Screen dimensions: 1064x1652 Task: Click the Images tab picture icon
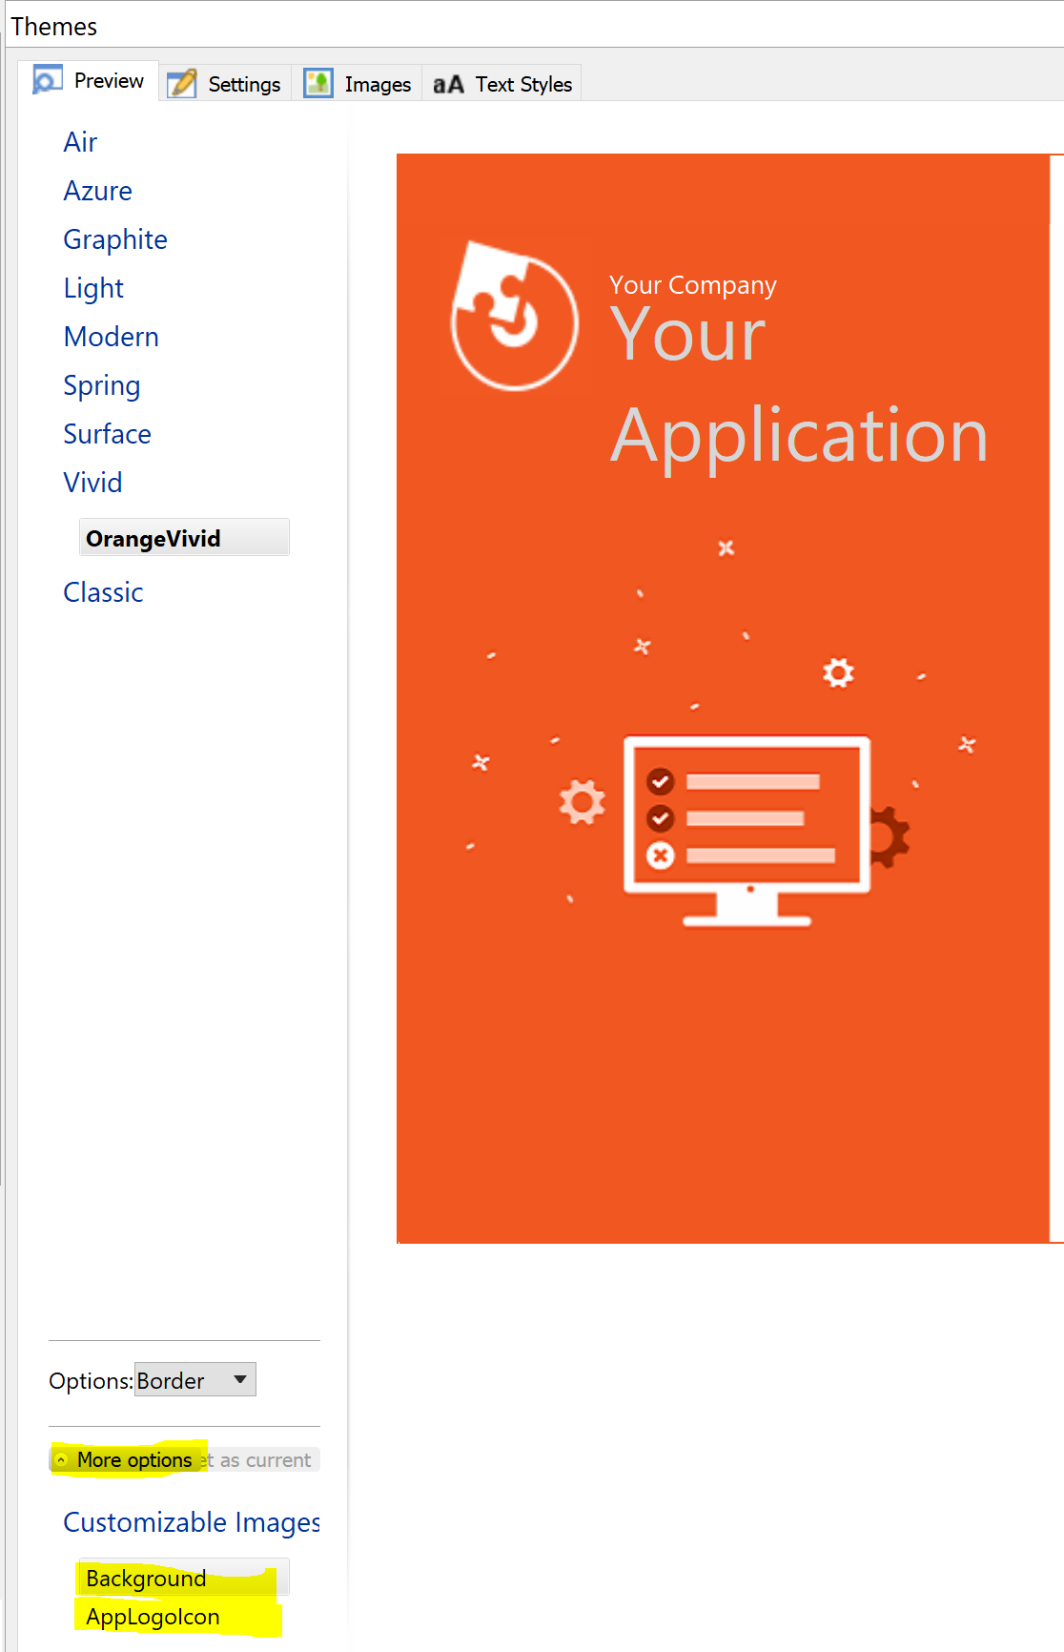pyautogui.click(x=318, y=84)
